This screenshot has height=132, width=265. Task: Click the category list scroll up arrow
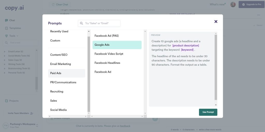89,31
